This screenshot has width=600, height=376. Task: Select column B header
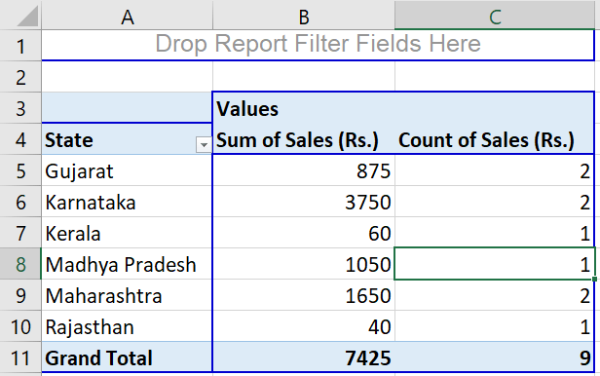tap(304, 15)
